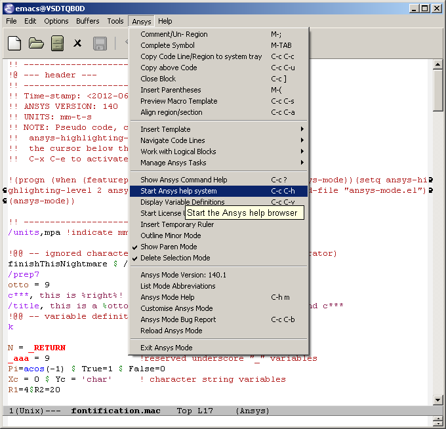Choose Reload Ansys Mode

click(x=218, y=331)
